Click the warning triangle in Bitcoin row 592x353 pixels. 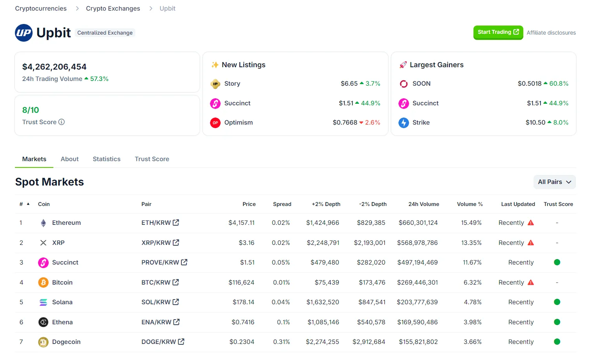[x=531, y=282]
